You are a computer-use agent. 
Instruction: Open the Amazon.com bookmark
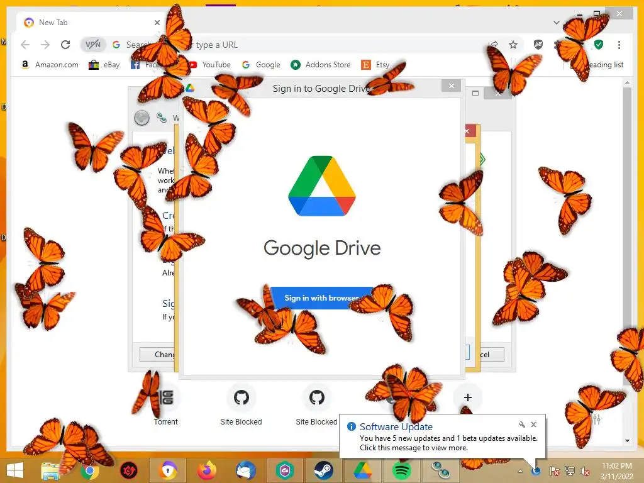50,65
